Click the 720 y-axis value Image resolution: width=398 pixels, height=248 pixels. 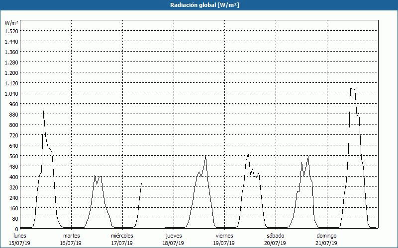tap(14, 135)
